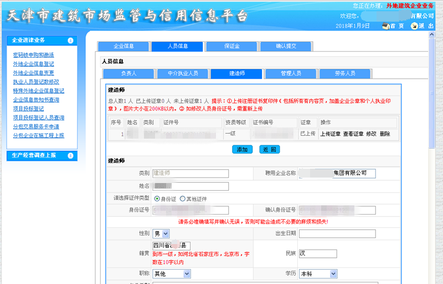Collapse the 企业进津业务 panel toggle icon

[x=71, y=40]
